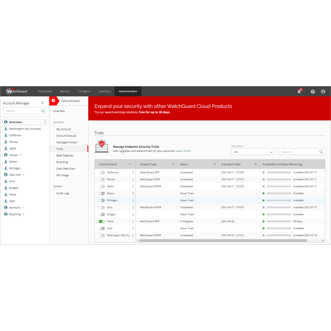Open the Oregon row options menu

click(x=133, y=214)
